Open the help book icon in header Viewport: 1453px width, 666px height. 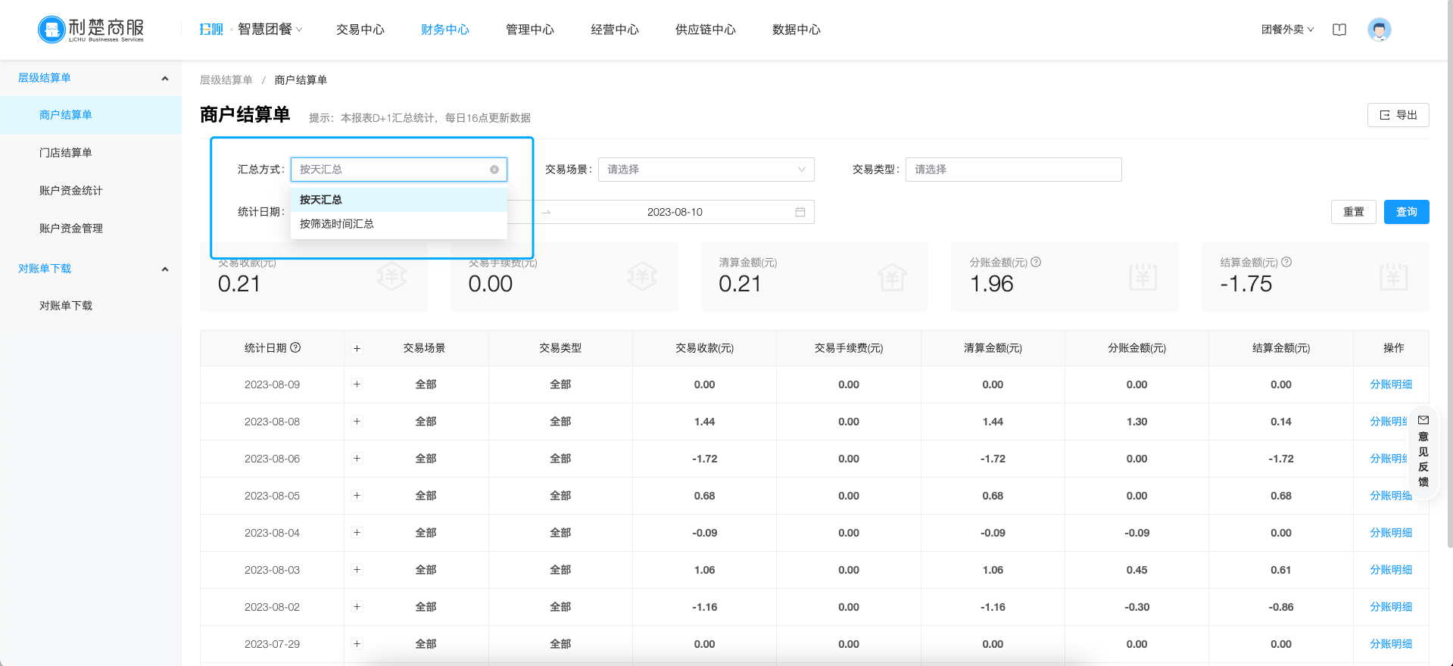click(1339, 30)
